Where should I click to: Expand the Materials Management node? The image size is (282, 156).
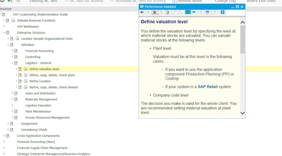12,99
